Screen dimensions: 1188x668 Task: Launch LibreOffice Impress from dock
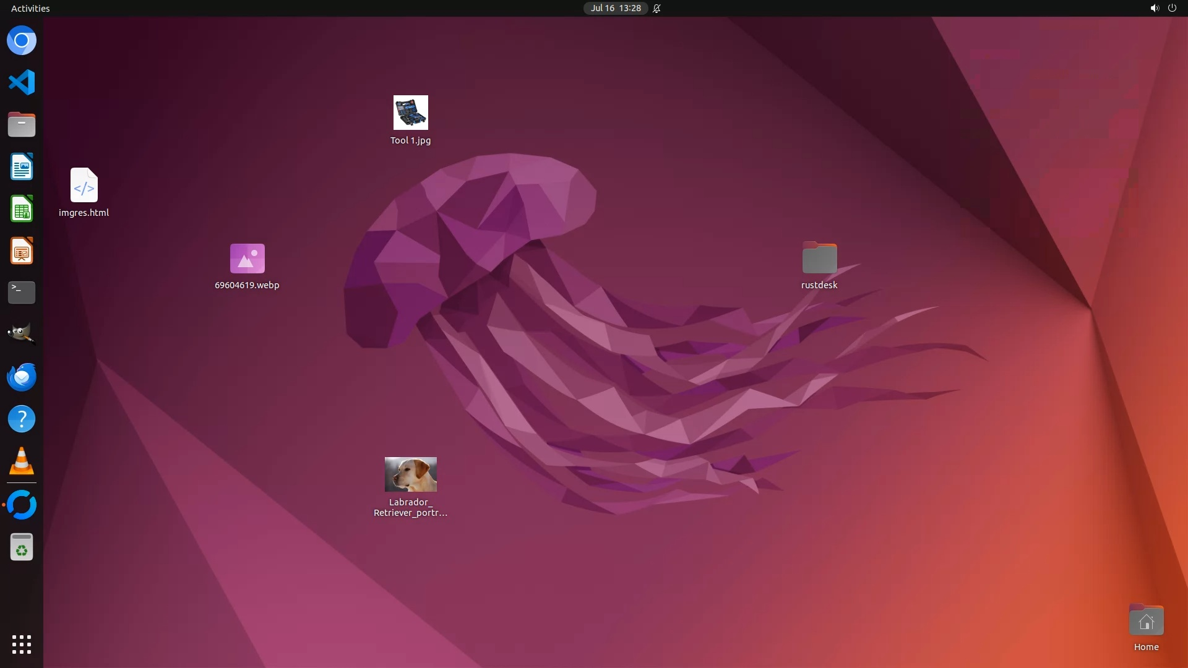pos(22,251)
